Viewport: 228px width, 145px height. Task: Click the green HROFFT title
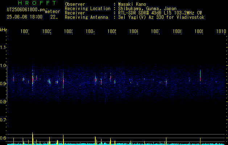tap(37, 3)
